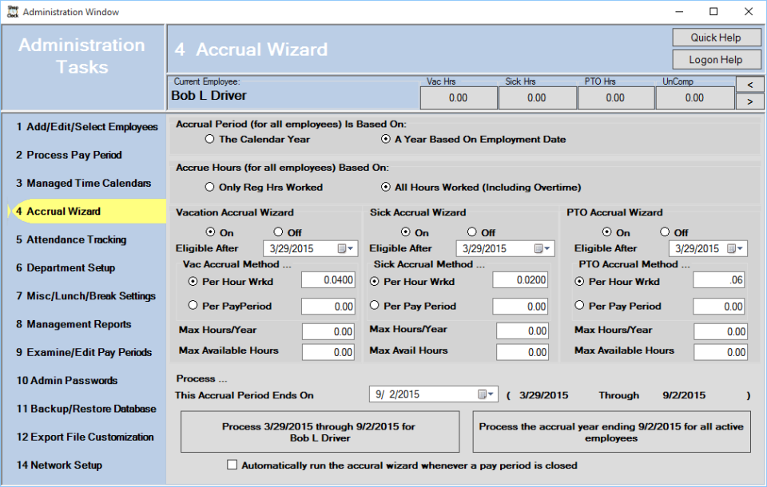767x487 pixels.
Task: Edit Vac Per Hour Wrkd rate 0.0400
Action: point(328,280)
